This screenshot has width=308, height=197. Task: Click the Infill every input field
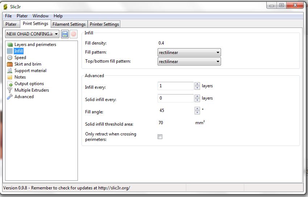[176, 86]
